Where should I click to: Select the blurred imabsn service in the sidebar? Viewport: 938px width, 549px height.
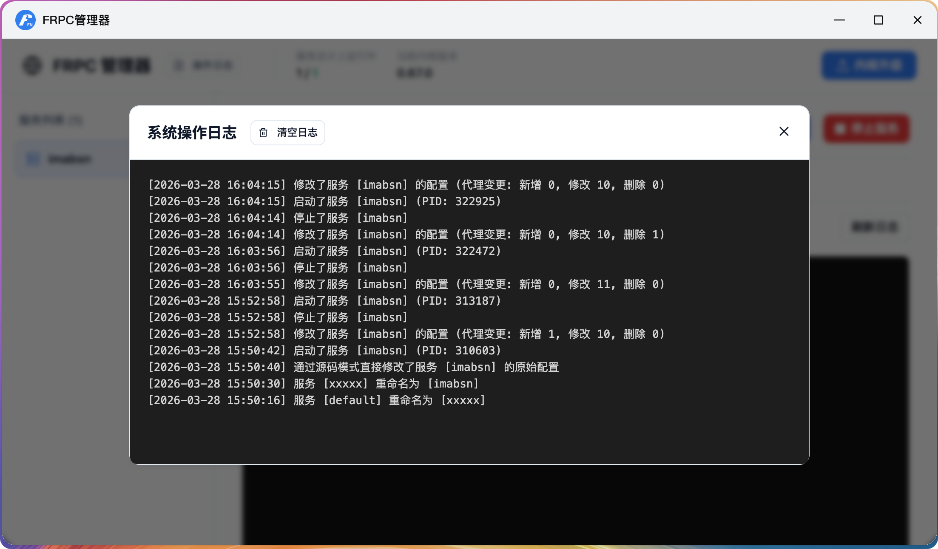click(69, 159)
